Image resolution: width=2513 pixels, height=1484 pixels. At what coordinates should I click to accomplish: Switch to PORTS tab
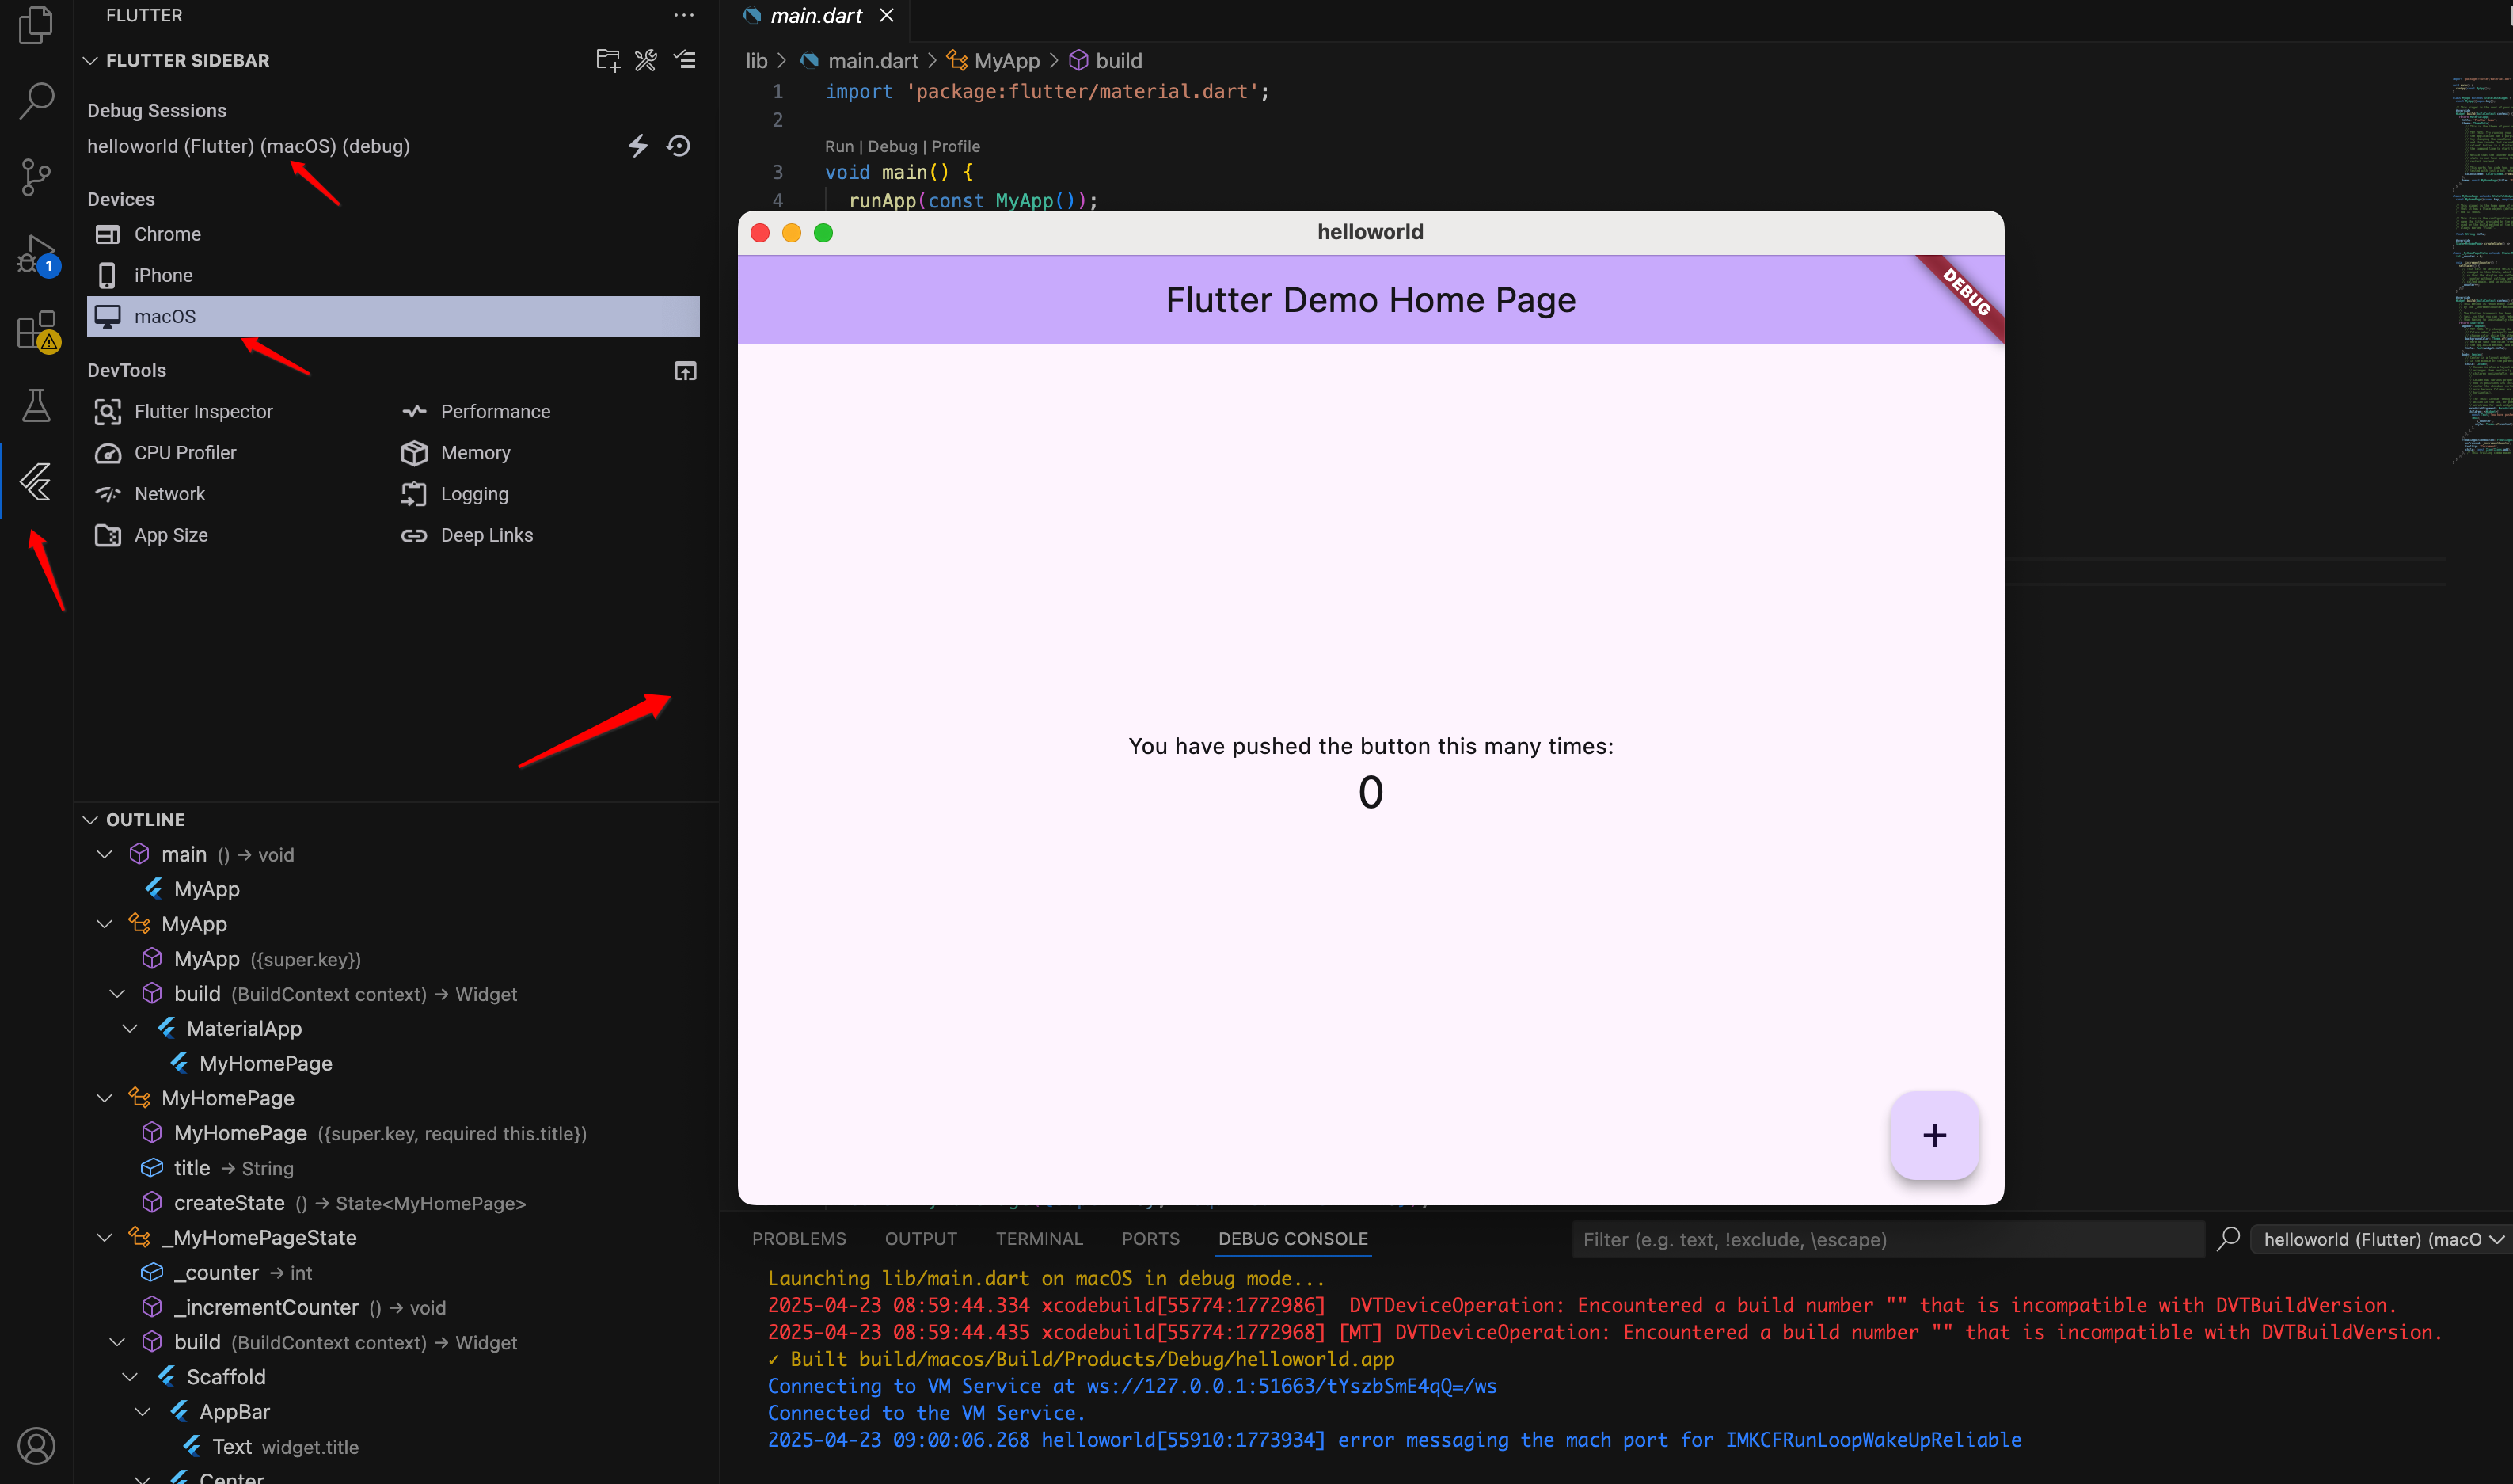(1150, 1238)
